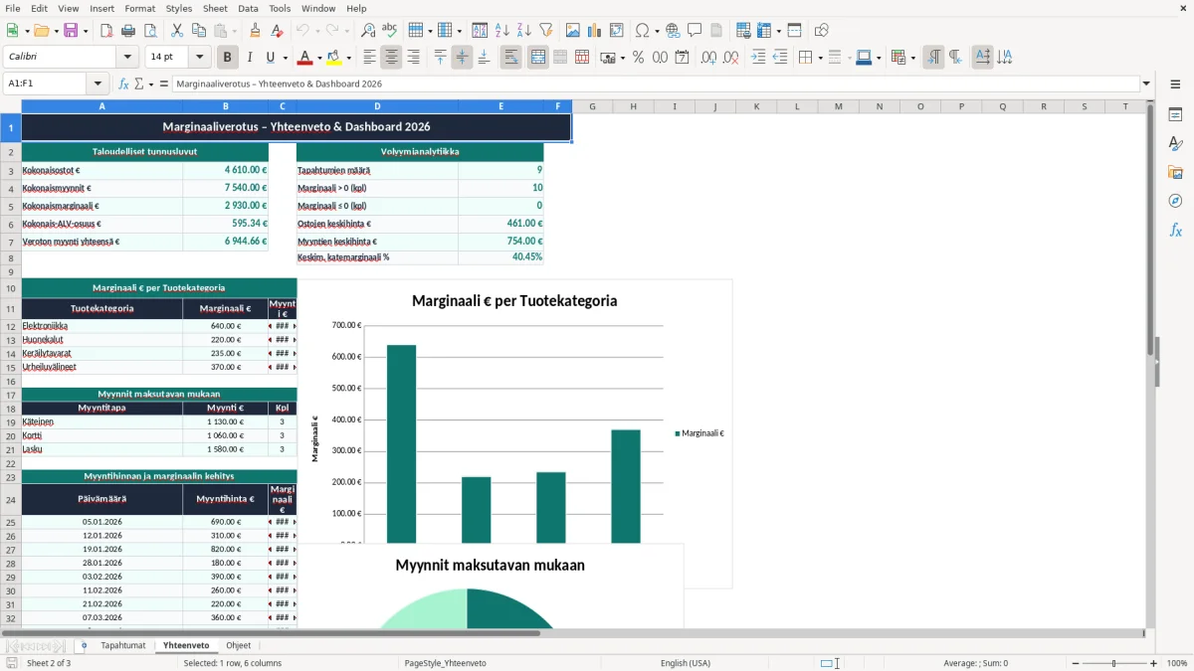Click the Sort Descending icon
The image size is (1194, 671).
pos(523,31)
